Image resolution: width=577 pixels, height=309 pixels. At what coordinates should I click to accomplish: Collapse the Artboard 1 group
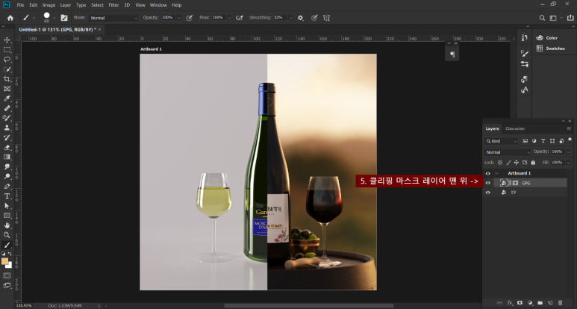[x=497, y=173]
